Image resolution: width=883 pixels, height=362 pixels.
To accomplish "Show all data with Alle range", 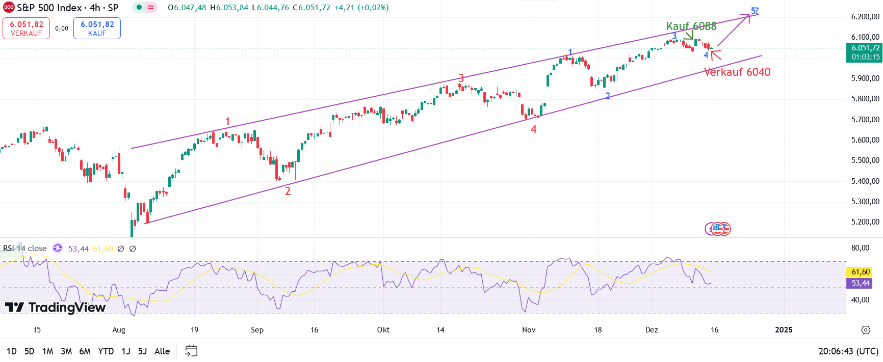I will click(x=162, y=351).
